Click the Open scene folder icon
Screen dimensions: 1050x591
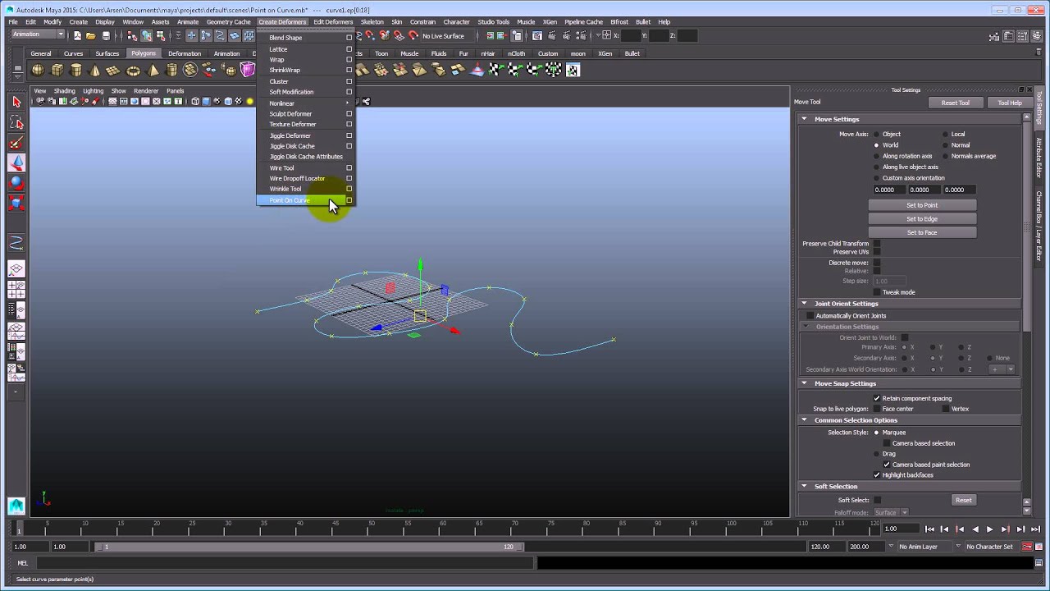(x=90, y=36)
